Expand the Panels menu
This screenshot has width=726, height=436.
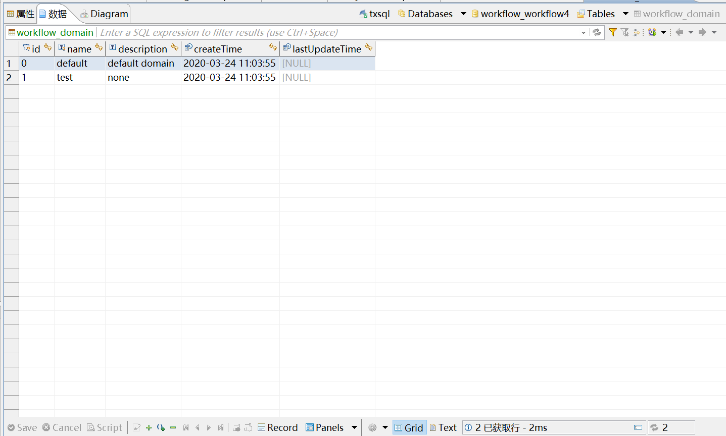tap(331, 427)
